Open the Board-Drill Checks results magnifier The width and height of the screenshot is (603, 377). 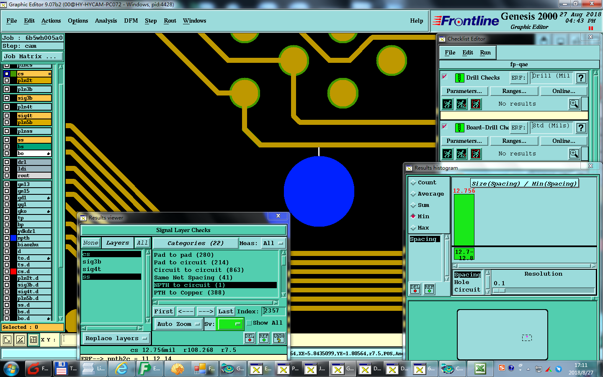tap(574, 154)
